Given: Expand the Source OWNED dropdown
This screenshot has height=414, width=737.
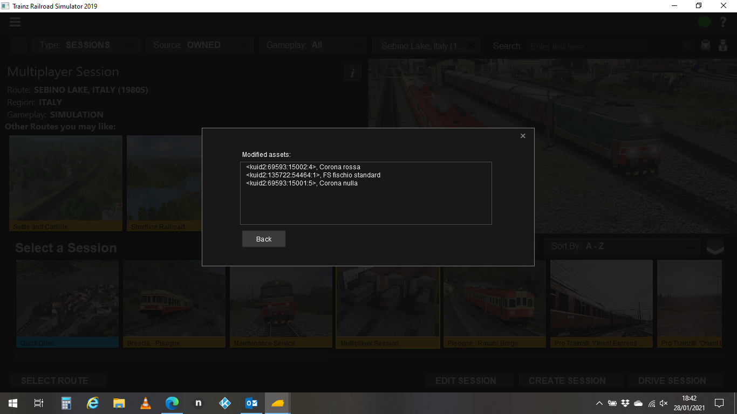Looking at the screenshot, I should tap(199, 45).
